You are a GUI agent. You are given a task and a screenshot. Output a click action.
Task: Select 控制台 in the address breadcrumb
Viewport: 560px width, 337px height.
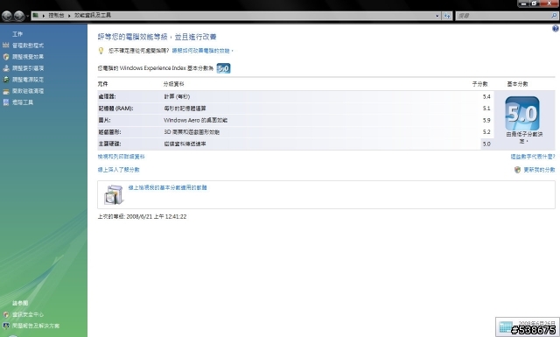[x=56, y=16]
